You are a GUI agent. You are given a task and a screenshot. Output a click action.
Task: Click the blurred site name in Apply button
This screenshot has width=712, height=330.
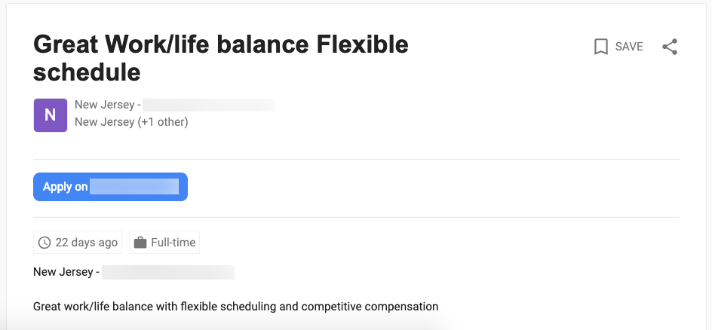pyautogui.click(x=134, y=187)
